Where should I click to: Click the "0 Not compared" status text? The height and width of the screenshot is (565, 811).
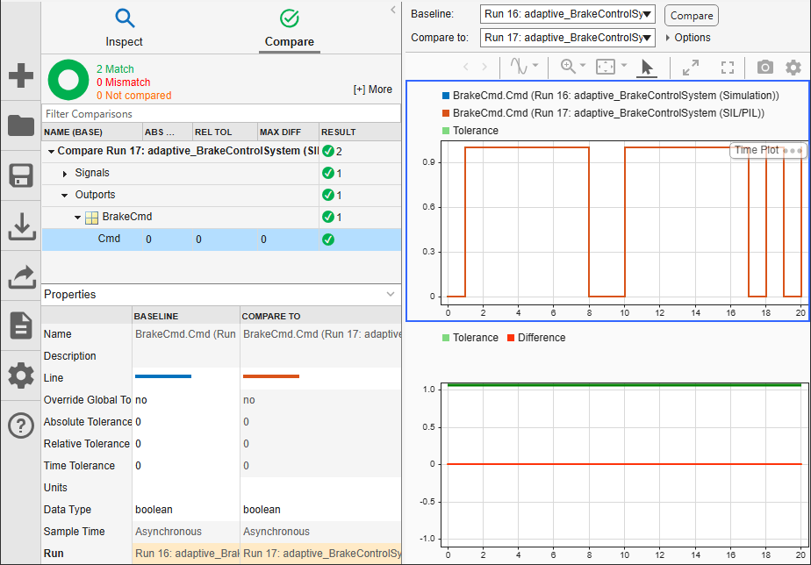point(134,96)
